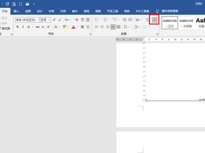Toggle the show/hide paragraph marks button
The width and height of the screenshot is (205, 153).
click(155, 20)
